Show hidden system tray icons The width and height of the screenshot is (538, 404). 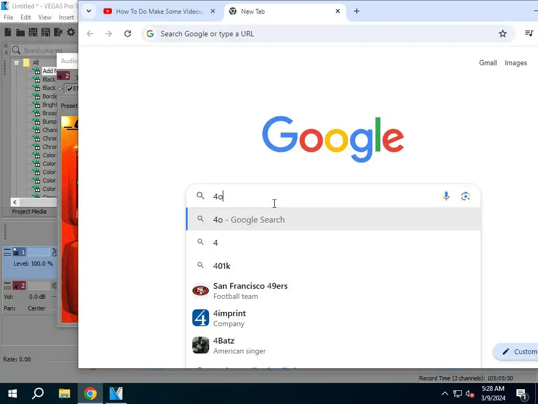coord(444,393)
